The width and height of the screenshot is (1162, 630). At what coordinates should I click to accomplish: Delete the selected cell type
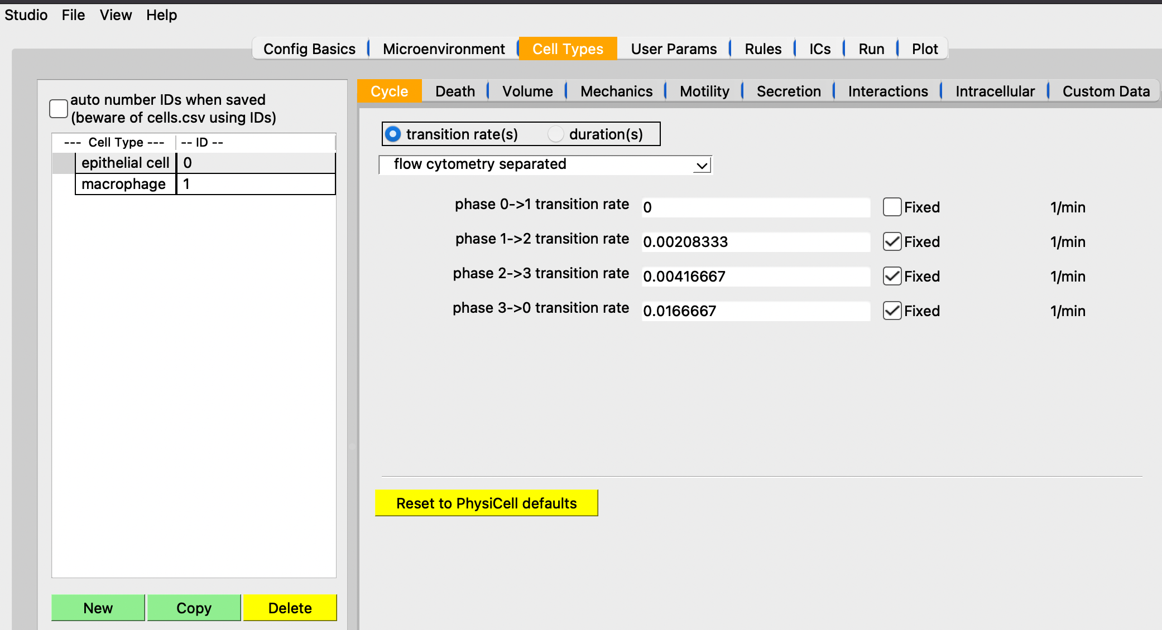tap(290, 608)
